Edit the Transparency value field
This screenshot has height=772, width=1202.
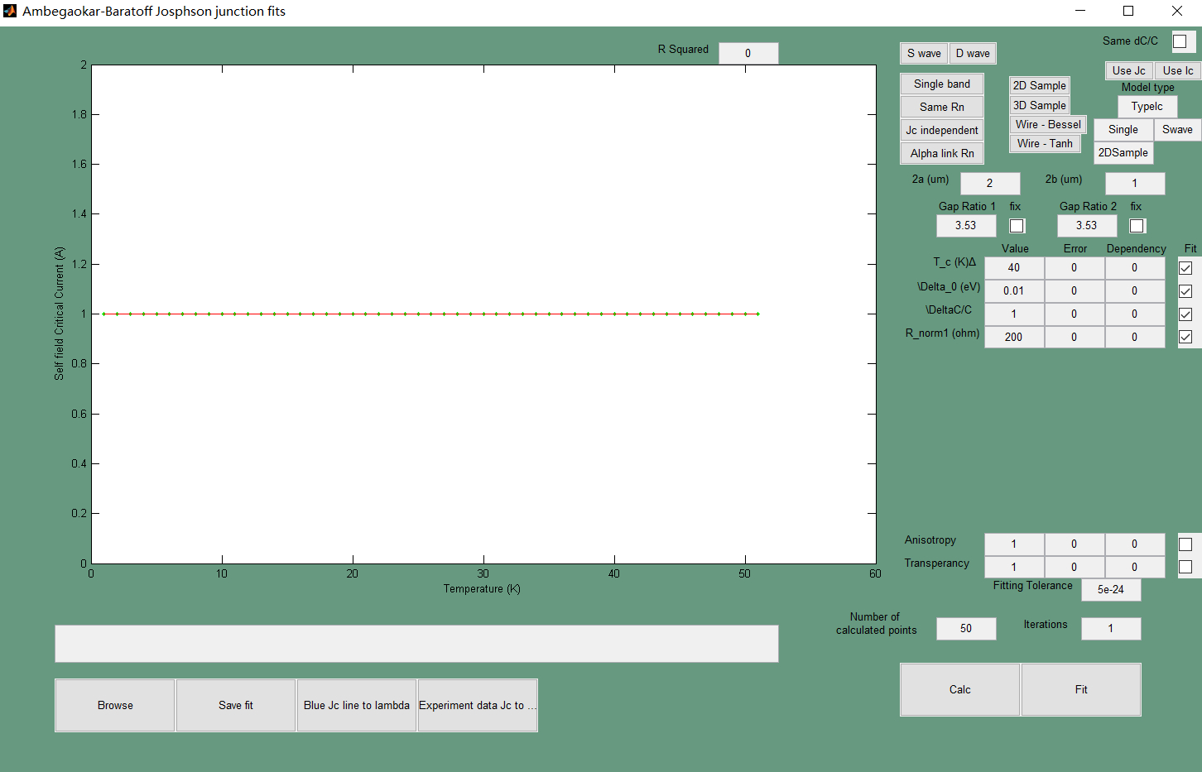click(x=1014, y=568)
